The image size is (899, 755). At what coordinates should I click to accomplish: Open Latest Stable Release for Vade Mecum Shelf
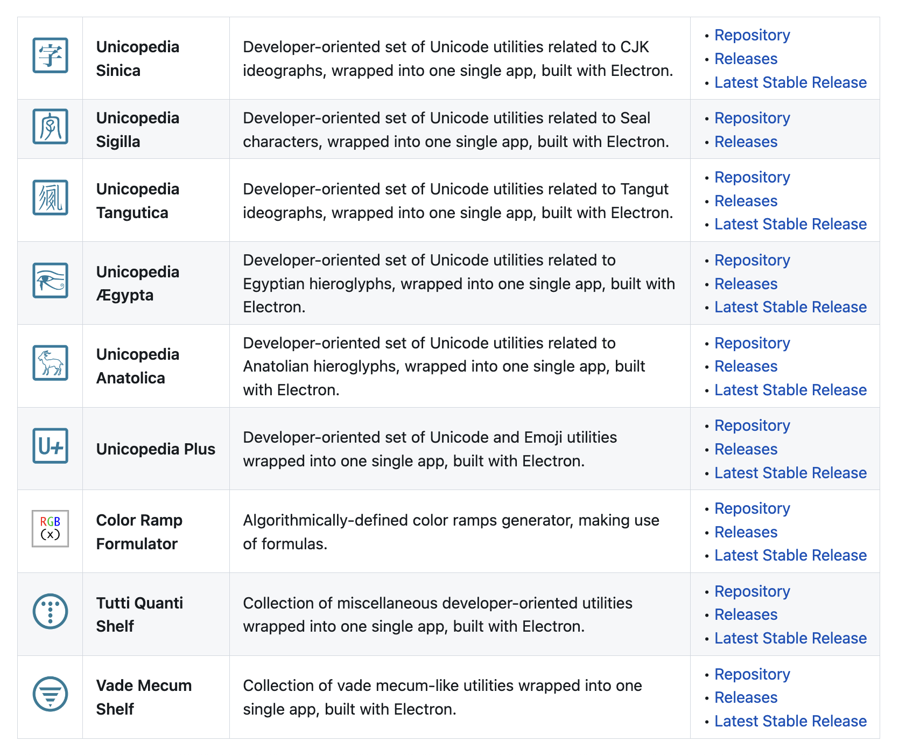click(790, 721)
